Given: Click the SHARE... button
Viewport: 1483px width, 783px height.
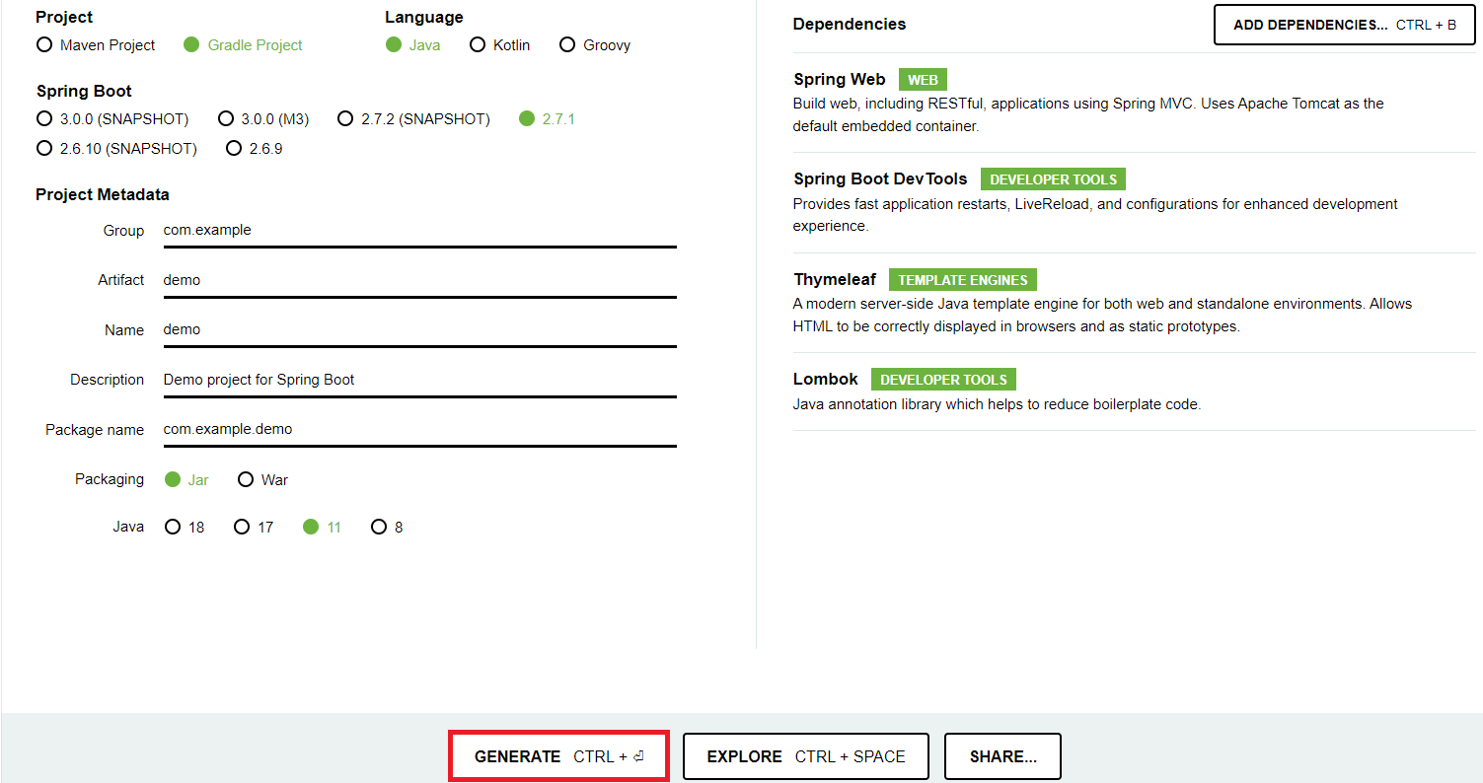Looking at the screenshot, I should [x=1002, y=756].
